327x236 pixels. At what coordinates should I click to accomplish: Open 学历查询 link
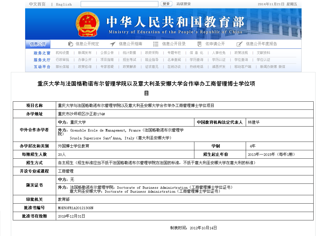(196, 60)
